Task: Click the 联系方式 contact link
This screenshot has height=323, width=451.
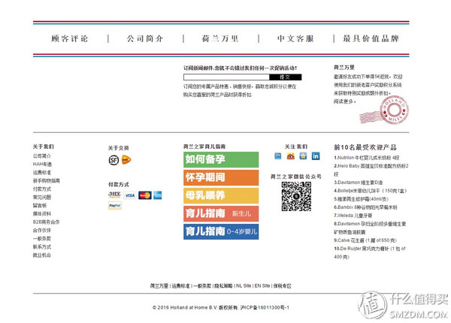Action: 42,247
